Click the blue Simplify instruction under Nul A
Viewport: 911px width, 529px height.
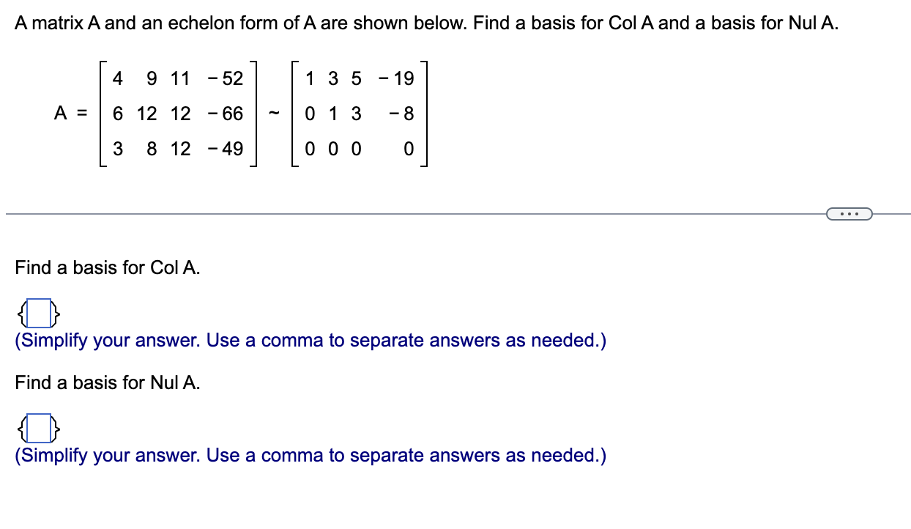(310, 455)
